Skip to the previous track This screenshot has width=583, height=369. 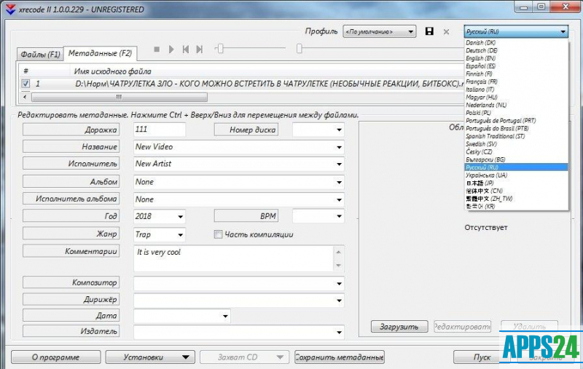[186, 49]
